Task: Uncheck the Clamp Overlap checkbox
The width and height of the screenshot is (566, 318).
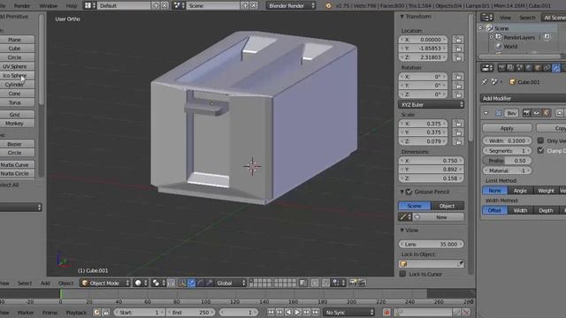Action: click(x=540, y=150)
